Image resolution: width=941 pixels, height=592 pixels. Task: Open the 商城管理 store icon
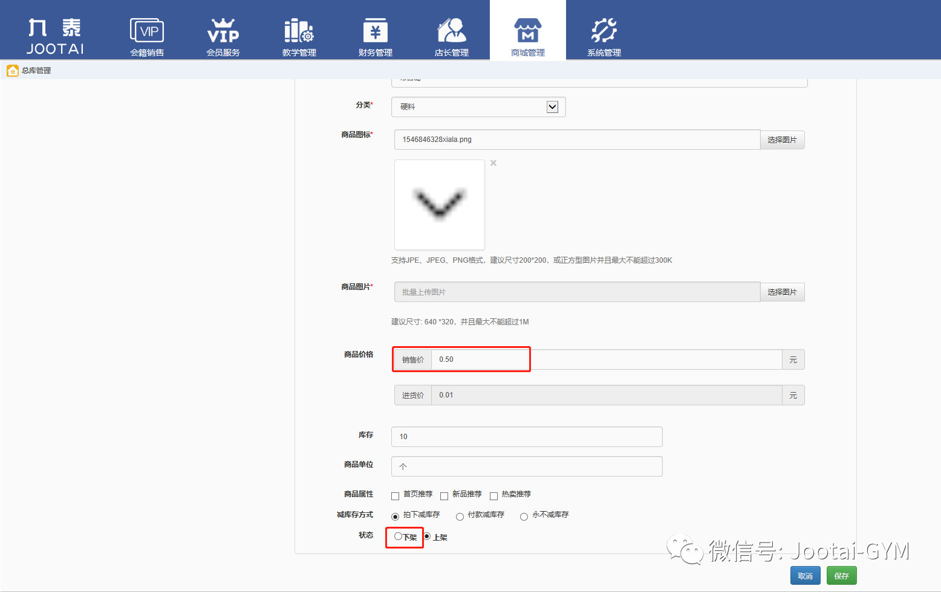[528, 30]
